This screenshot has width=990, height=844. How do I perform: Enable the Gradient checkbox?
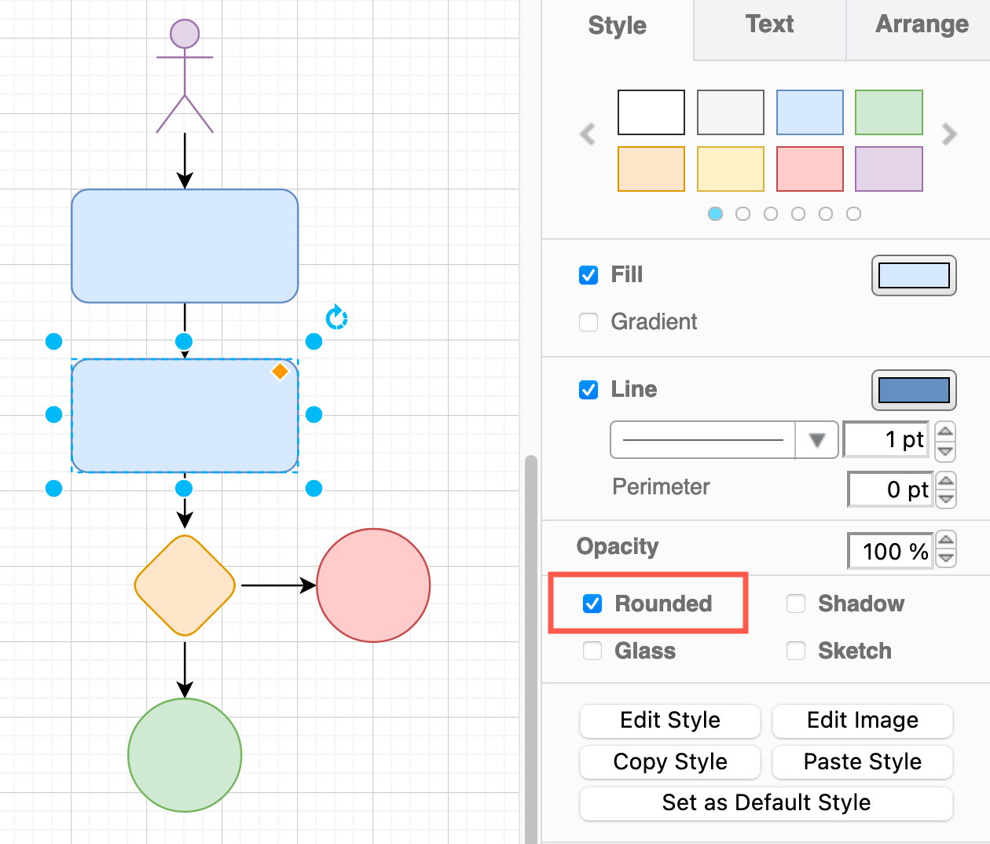588,321
